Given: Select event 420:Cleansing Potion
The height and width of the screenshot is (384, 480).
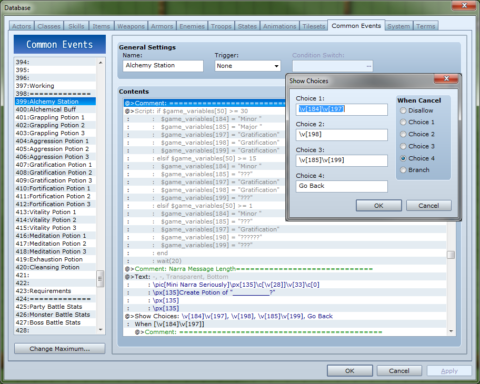Looking at the screenshot, I should pyautogui.click(x=55, y=267).
